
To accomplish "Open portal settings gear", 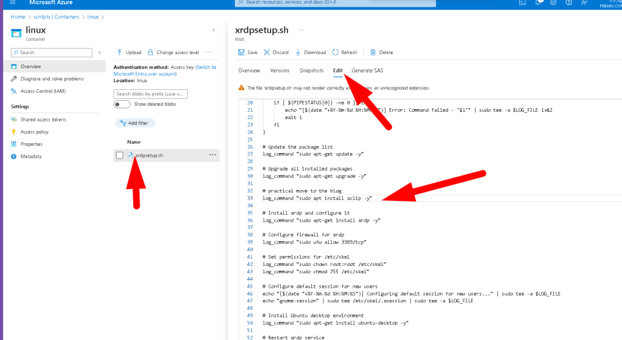I will tap(553, 2).
